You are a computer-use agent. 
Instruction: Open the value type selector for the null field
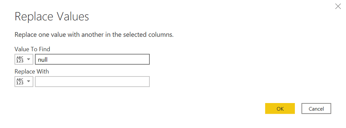24,59
